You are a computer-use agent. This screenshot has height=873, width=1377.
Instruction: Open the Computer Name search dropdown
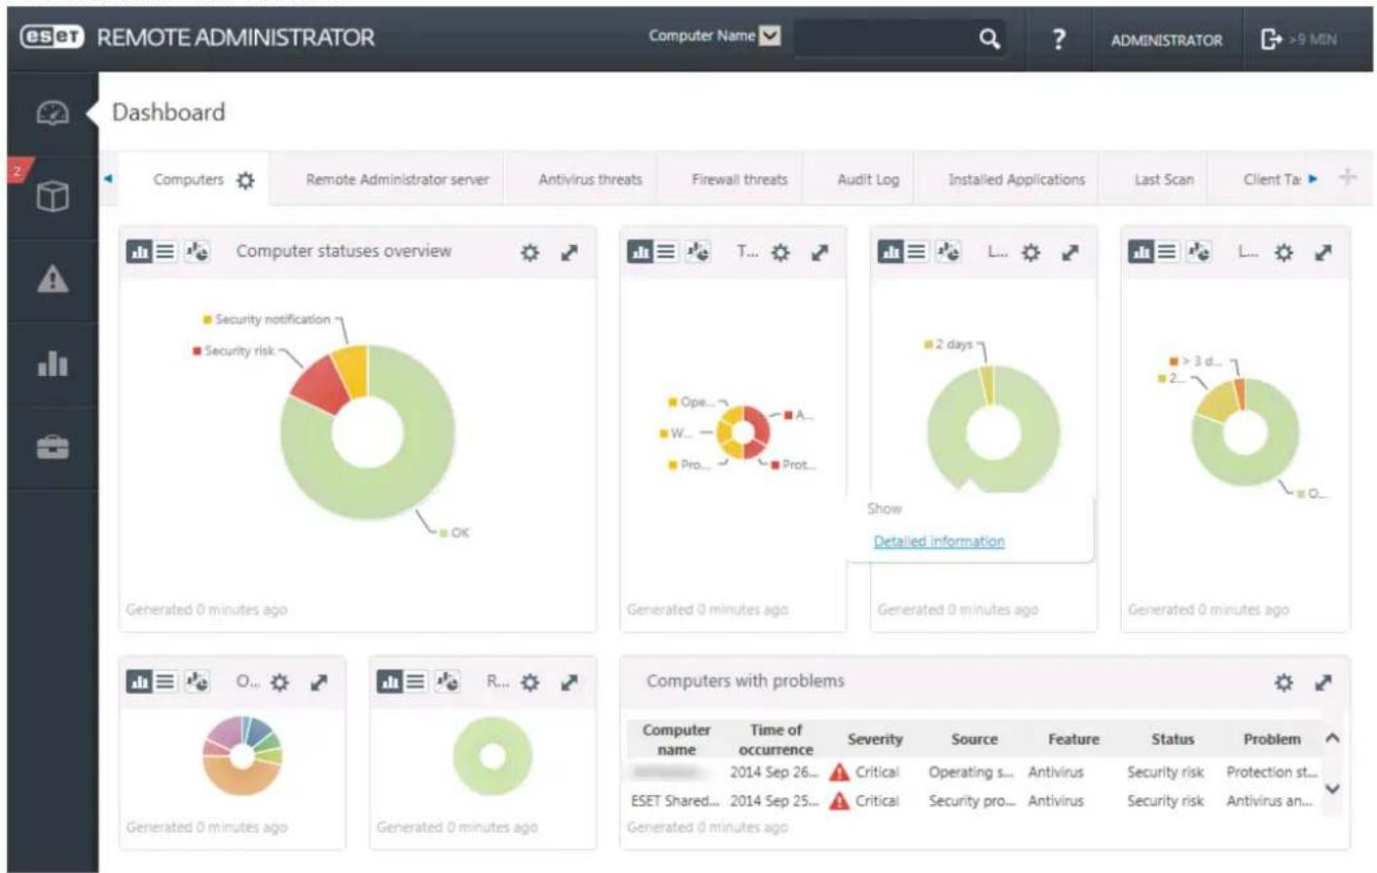[x=770, y=36]
